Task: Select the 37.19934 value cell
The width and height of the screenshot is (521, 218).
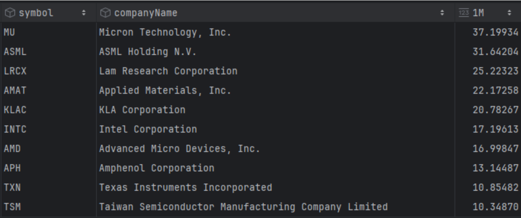Action: point(495,32)
